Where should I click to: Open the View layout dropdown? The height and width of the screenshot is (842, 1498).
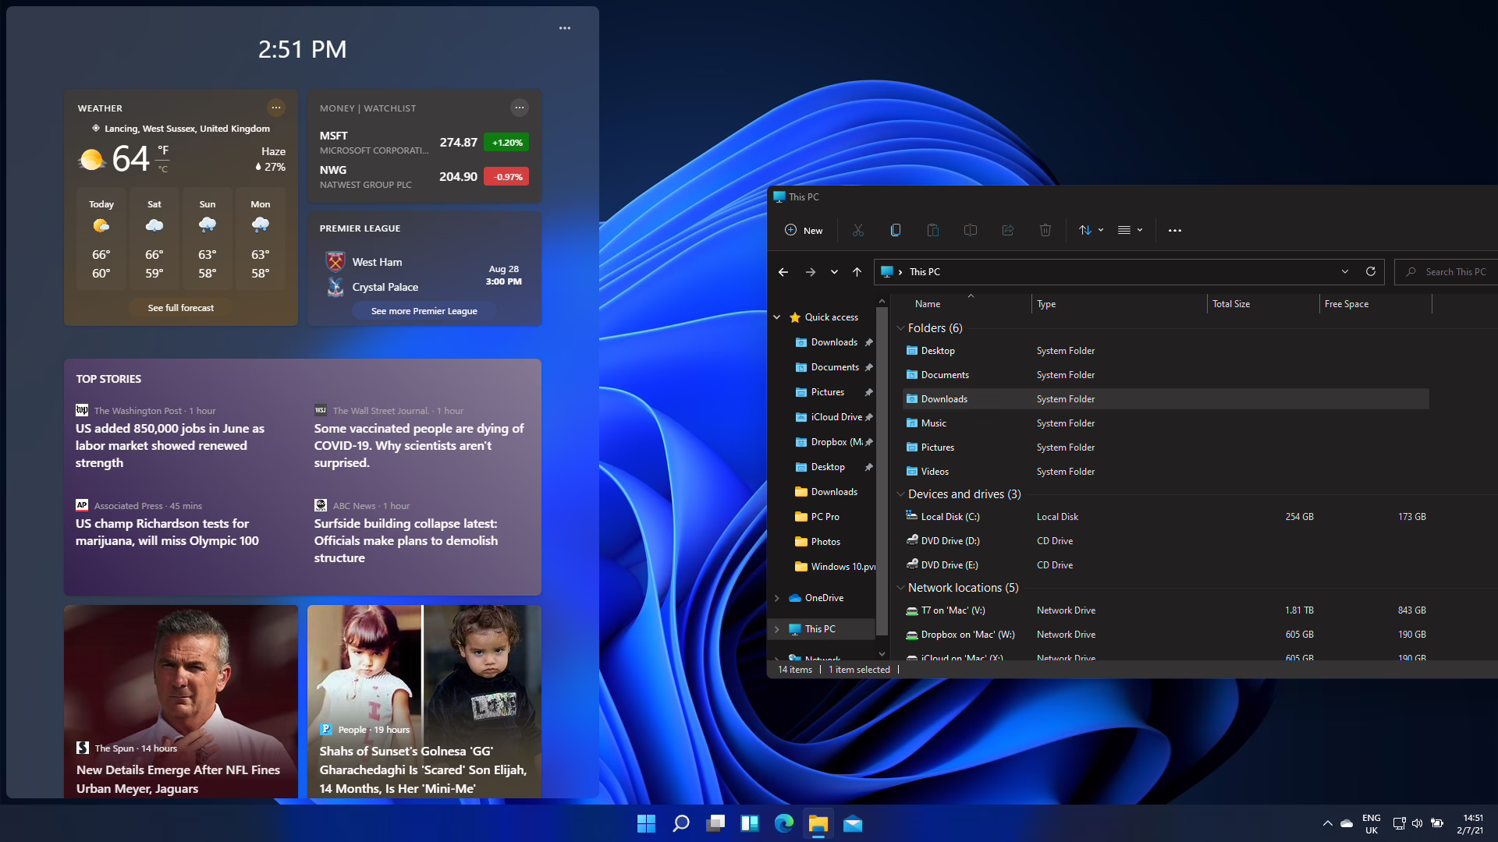pyautogui.click(x=1129, y=230)
